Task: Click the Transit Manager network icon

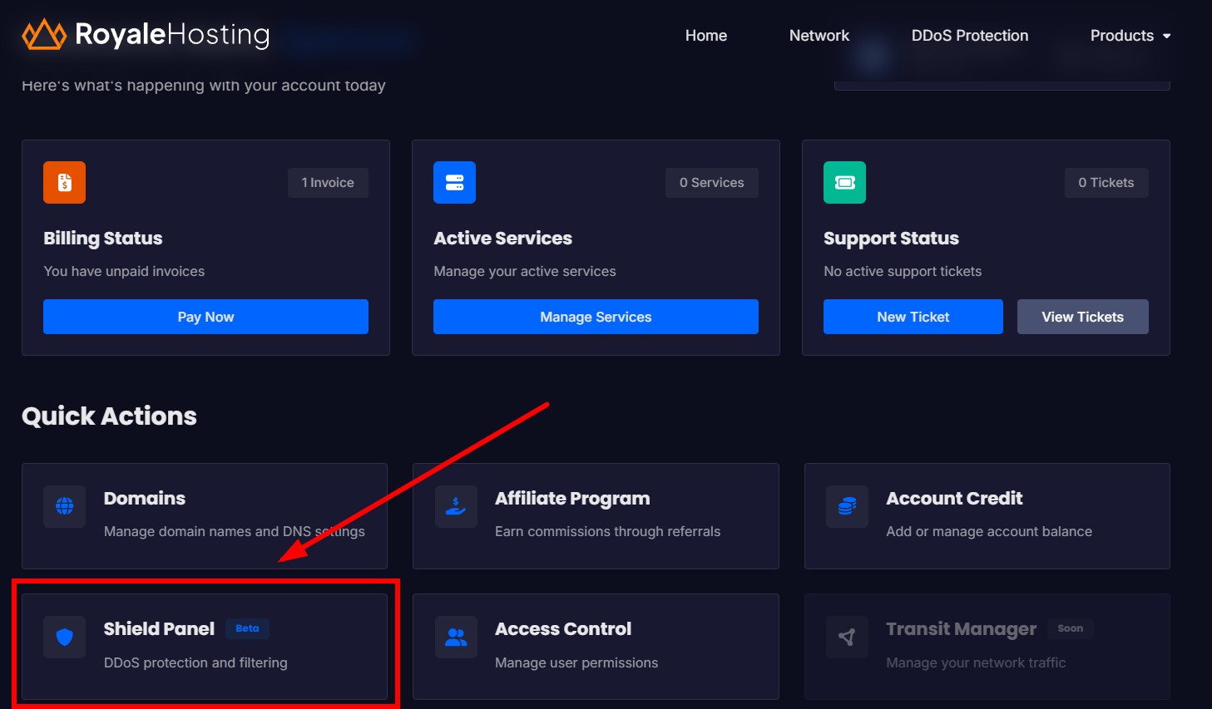Action: pos(847,638)
